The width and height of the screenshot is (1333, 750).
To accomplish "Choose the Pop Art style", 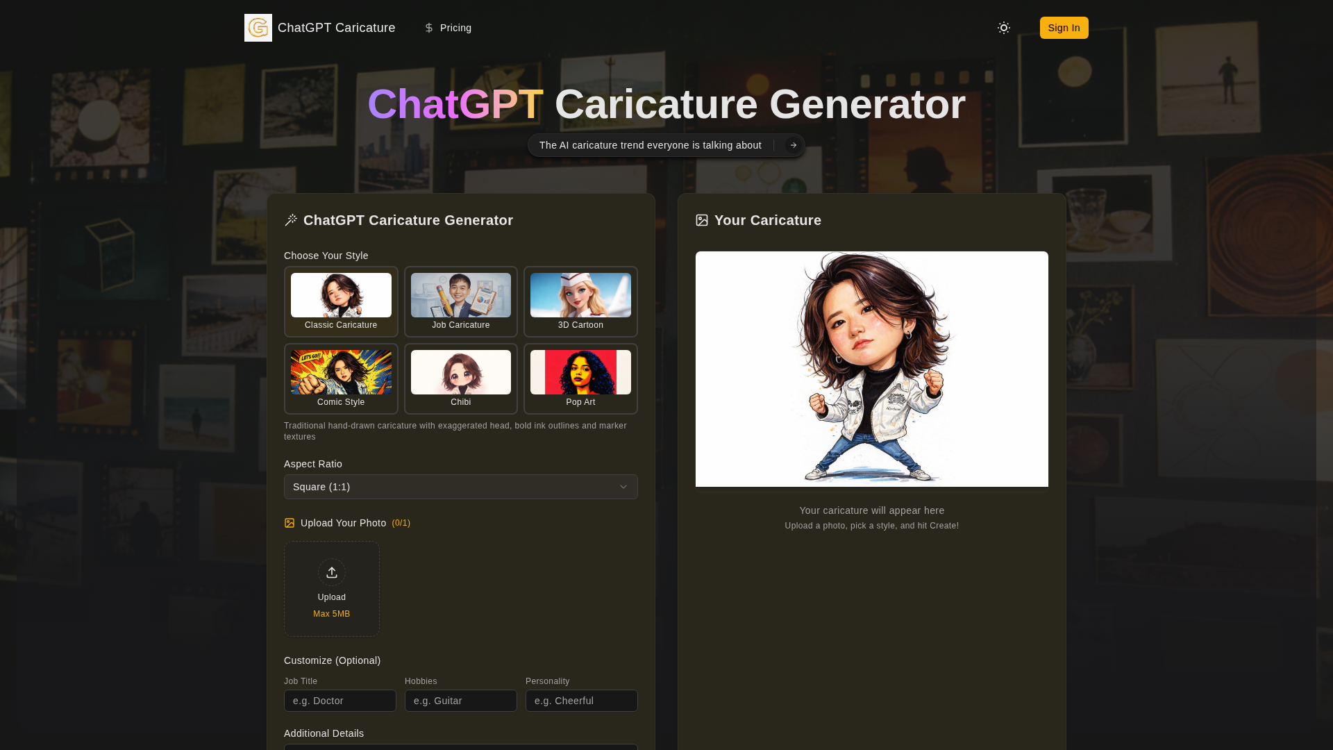I will tap(580, 378).
